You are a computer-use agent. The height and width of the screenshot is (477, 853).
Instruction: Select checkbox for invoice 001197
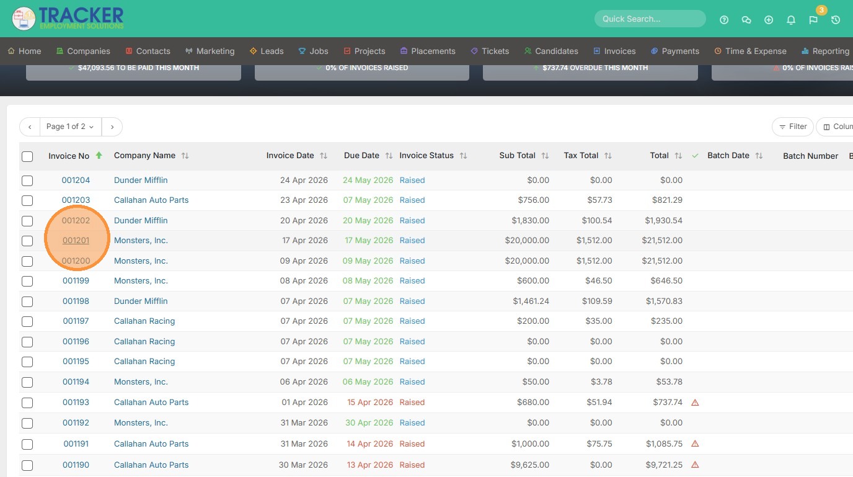coord(27,321)
